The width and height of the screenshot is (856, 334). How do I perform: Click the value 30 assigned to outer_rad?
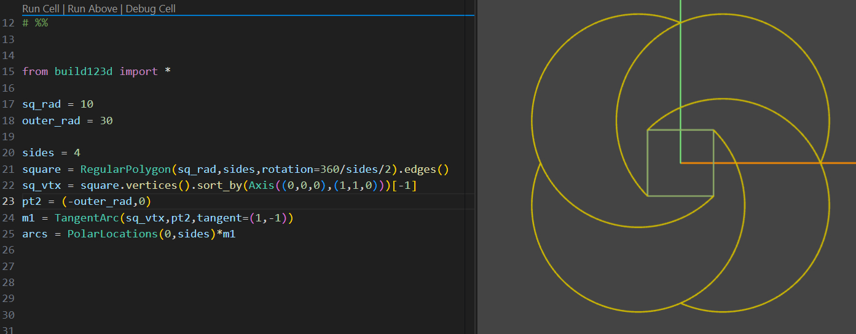coord(106,121)
